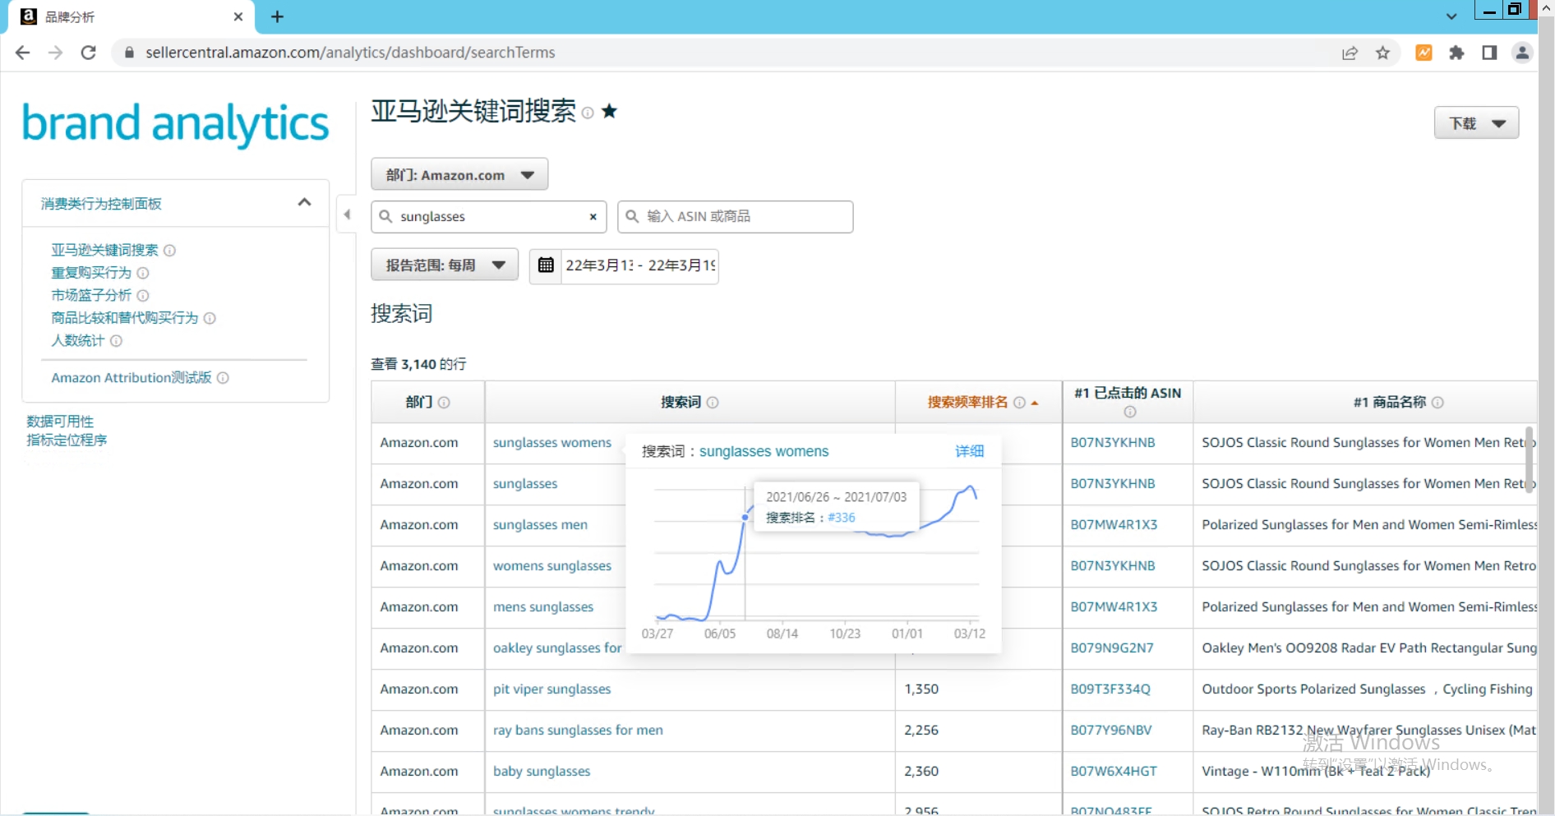This screenshot has height=816, width=1555.
Task: Open the 下载 dropdown button
Action: click(1476, 123)
